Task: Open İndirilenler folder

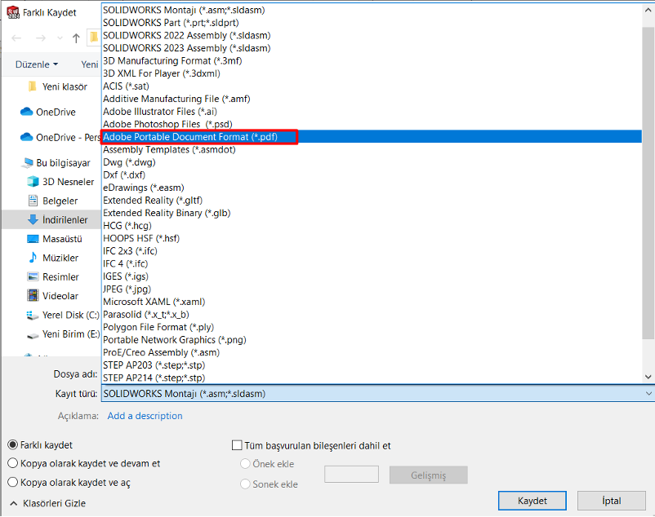Action: [51, 219]
